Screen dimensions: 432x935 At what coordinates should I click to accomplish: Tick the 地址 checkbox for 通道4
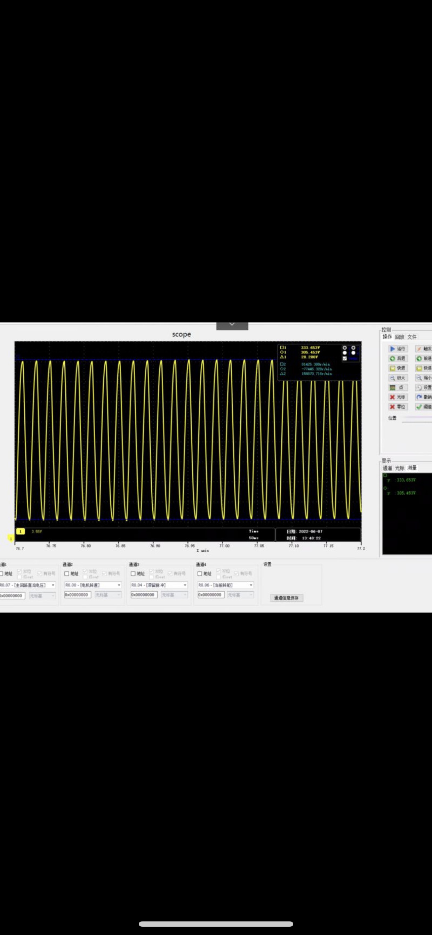(200, 574)
